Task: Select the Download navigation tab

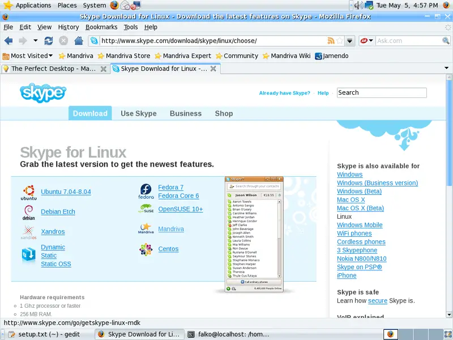Action: pos(90,113)
